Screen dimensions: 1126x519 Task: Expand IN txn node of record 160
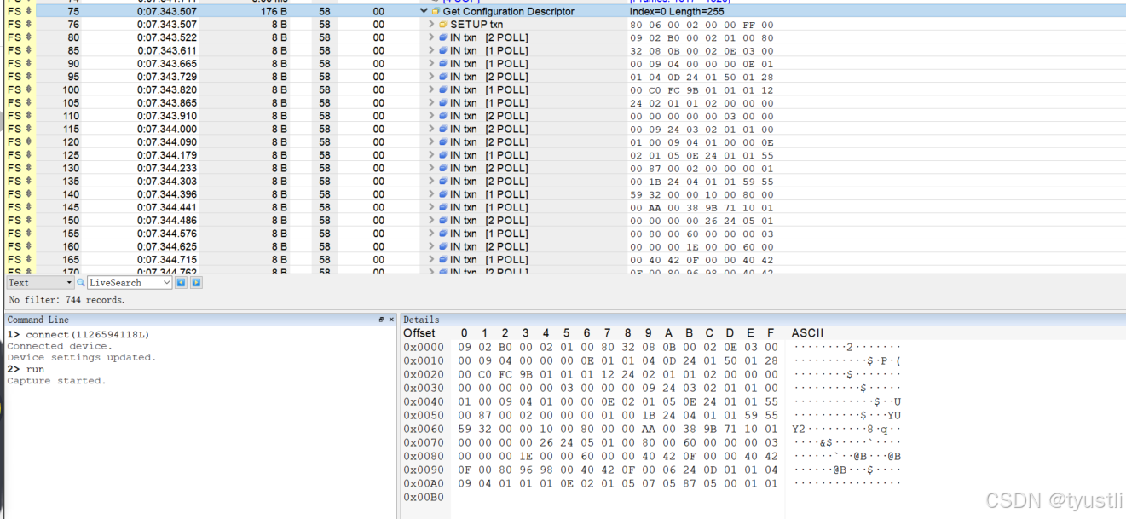[431, 247]
